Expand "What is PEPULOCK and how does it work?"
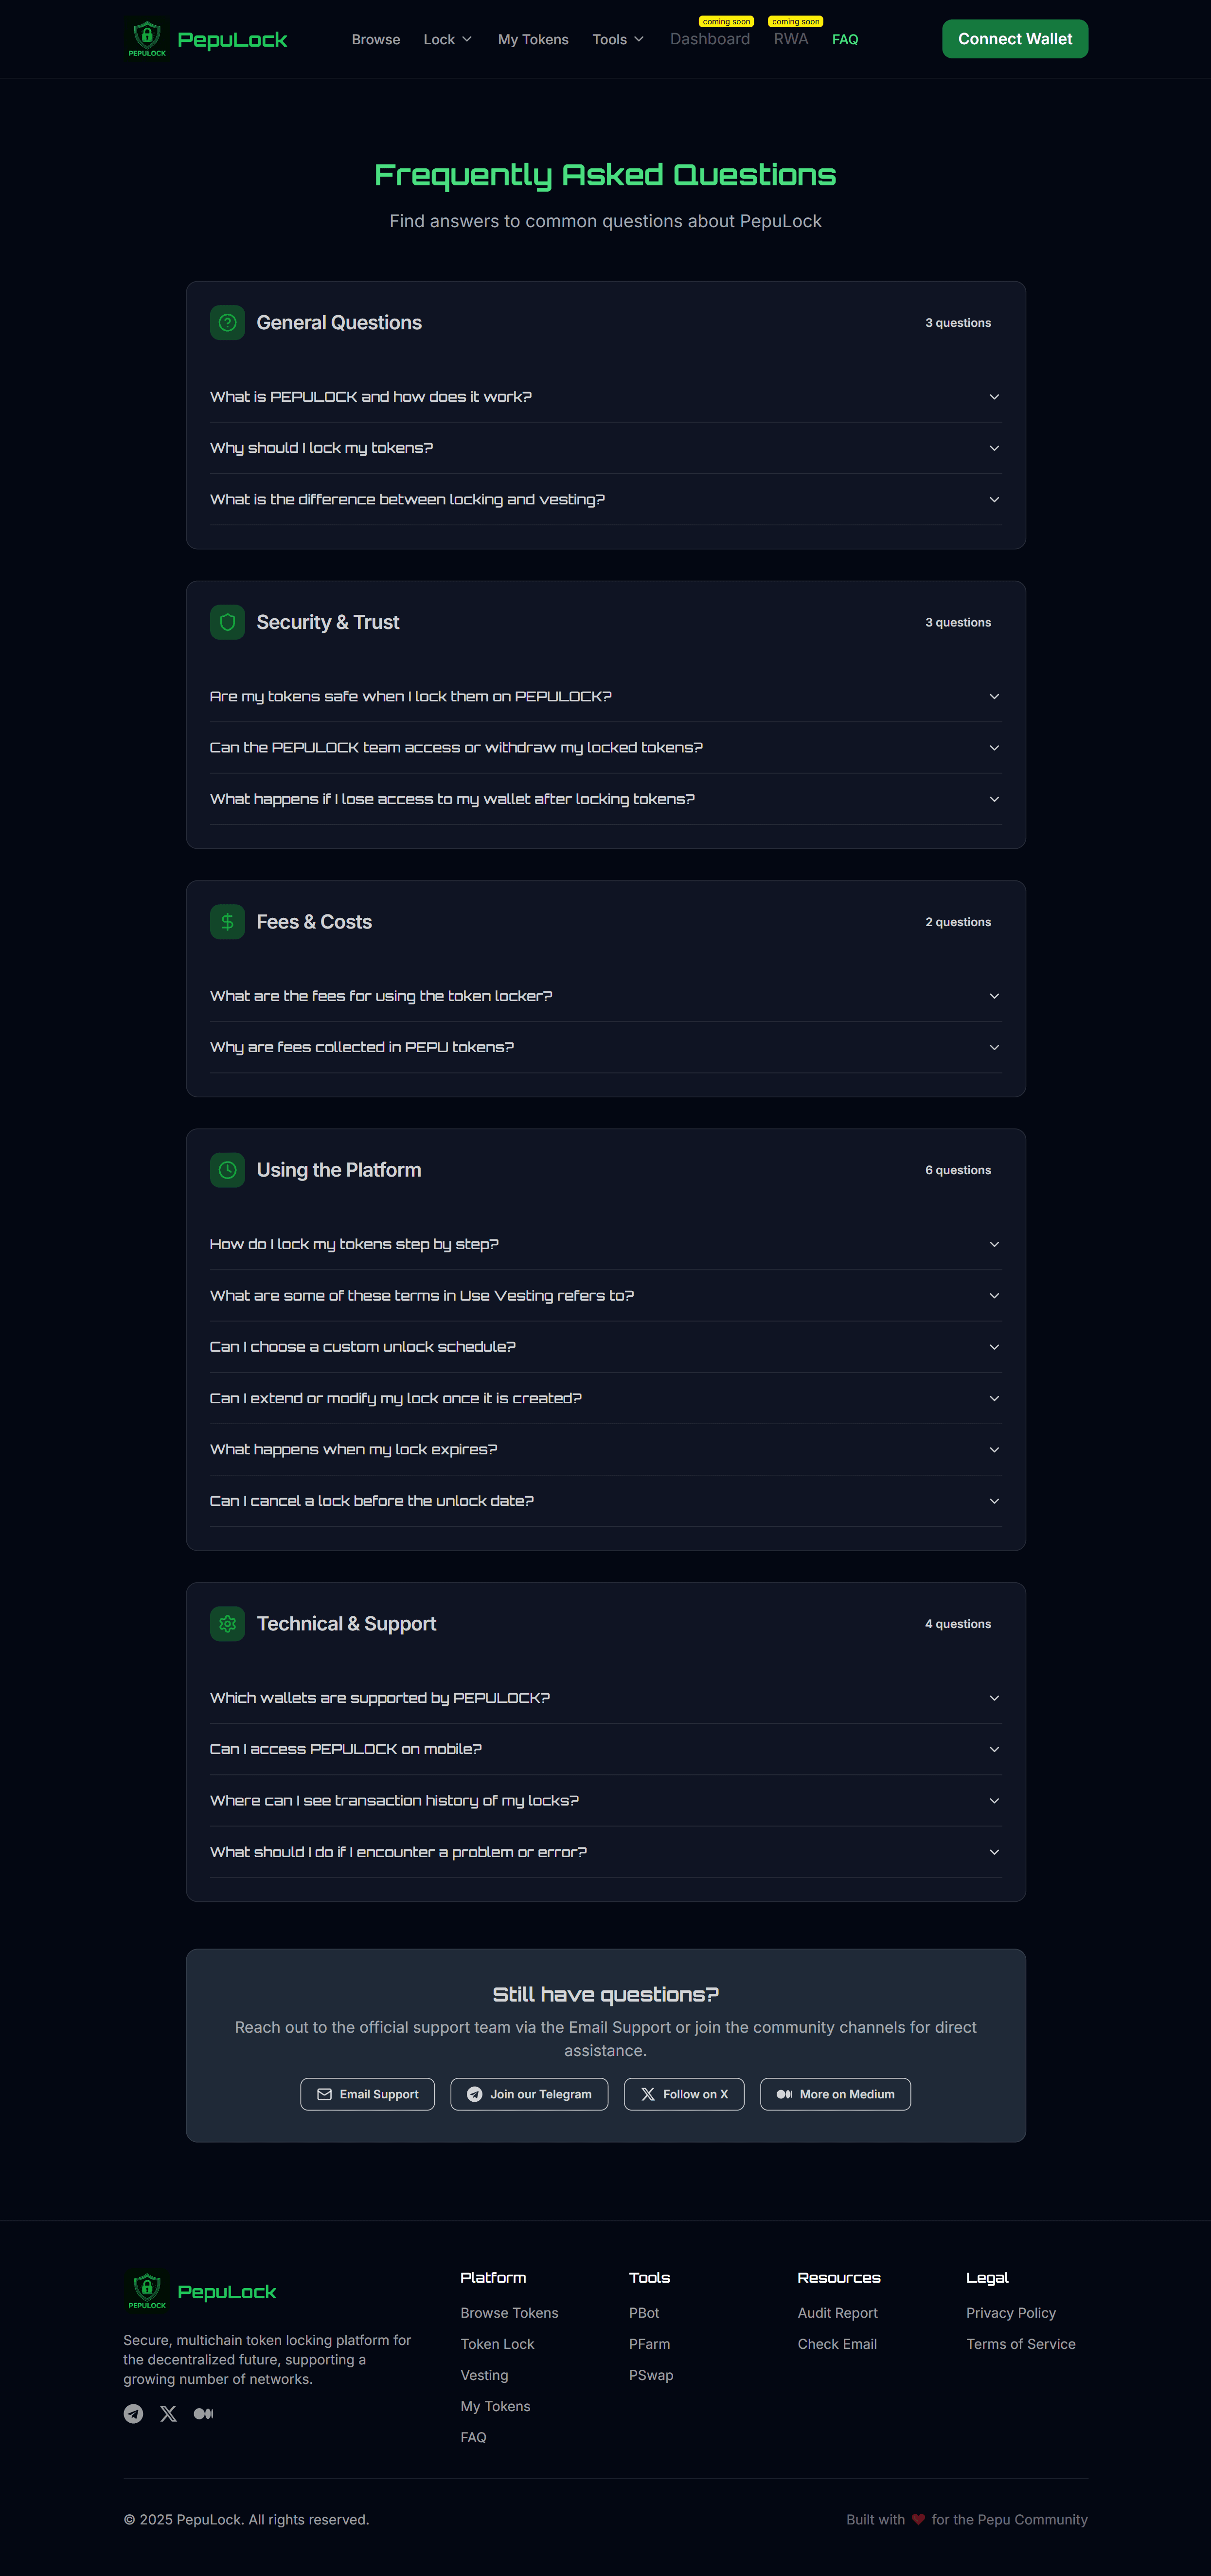1211x2576 pixels. tap(604, 396)
